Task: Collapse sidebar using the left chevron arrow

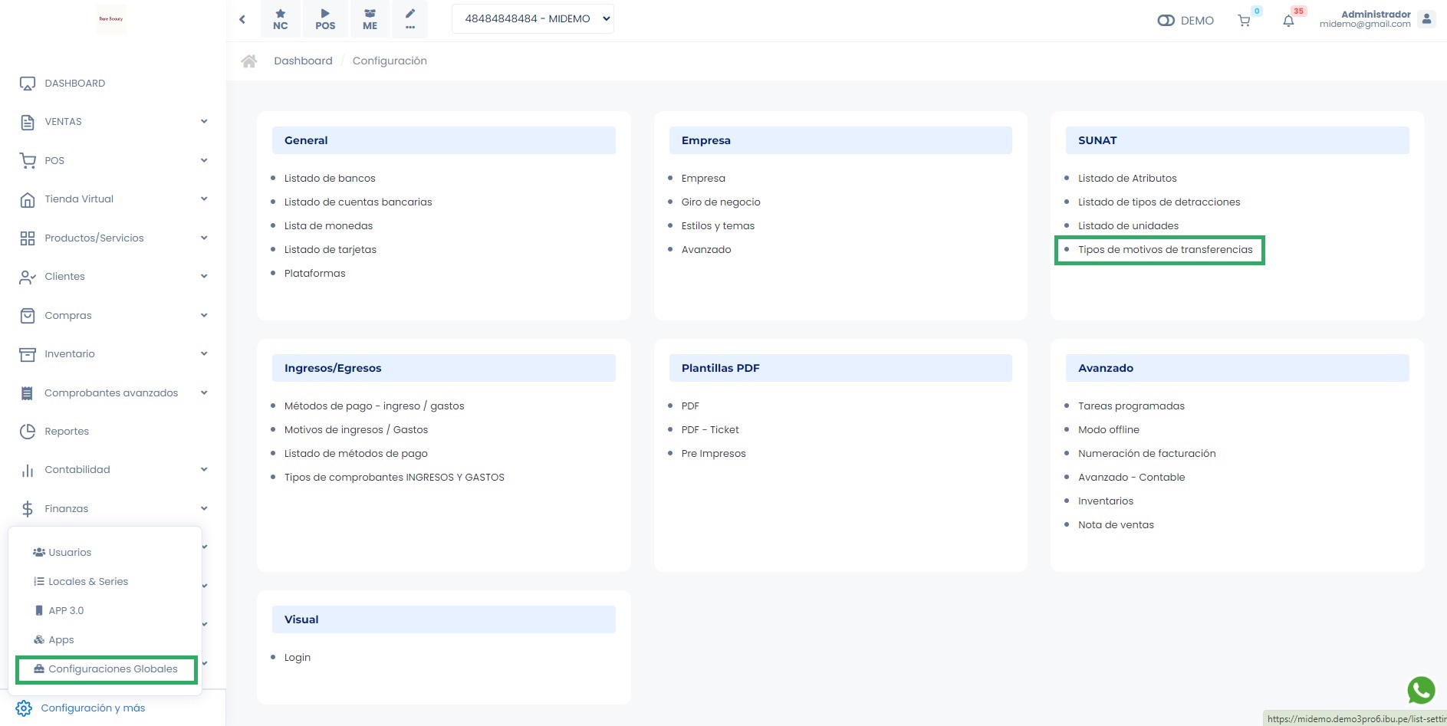Action: (x=242, y=19)
